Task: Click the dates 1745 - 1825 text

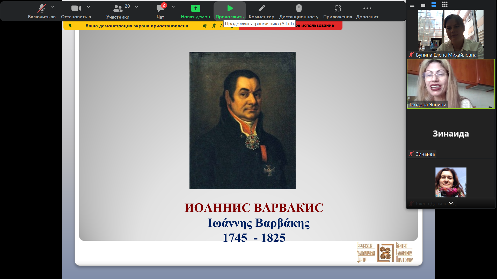Action: pyautogui.click(x=254, y=238)
